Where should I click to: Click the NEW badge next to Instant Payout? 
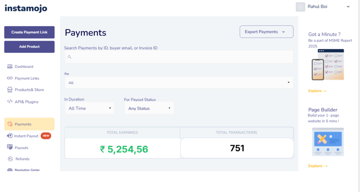[46, 136]
